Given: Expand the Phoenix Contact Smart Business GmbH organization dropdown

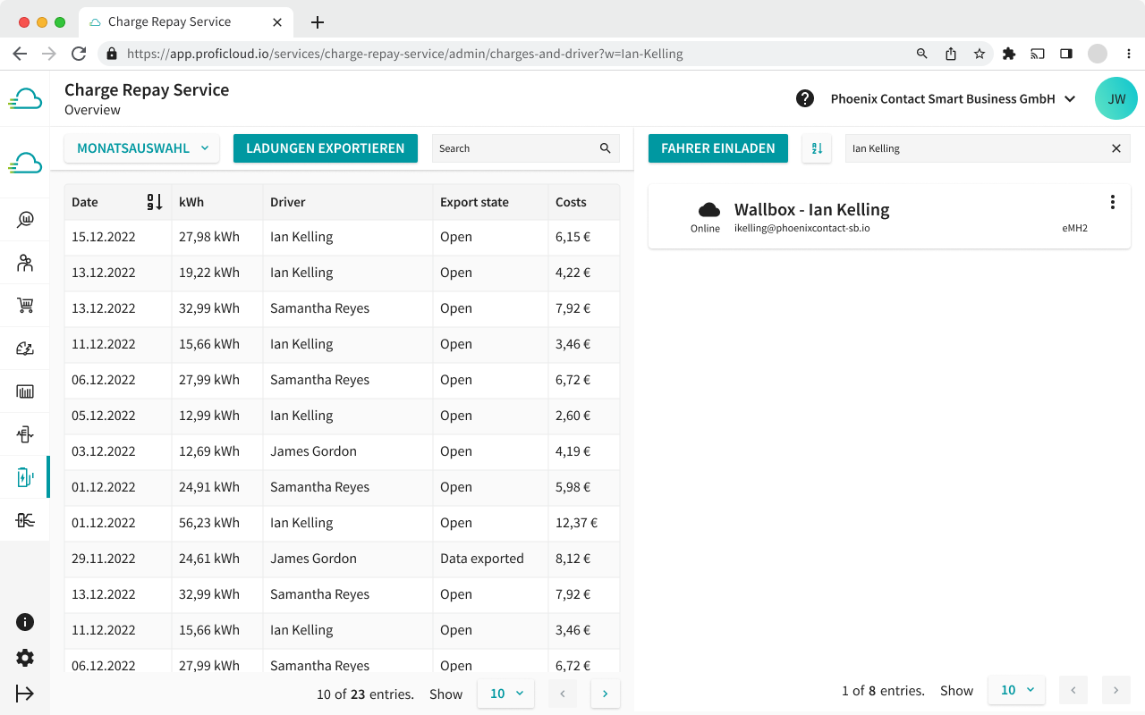Looking at the screenshot, I should (952, 98).
